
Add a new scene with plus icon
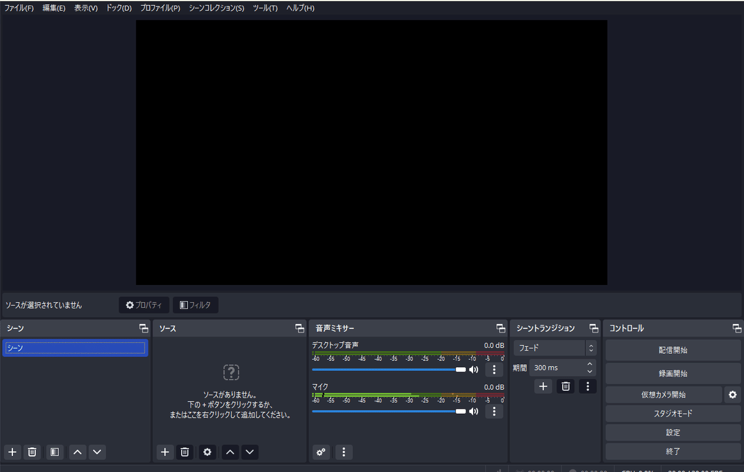(x=12, y=452)
